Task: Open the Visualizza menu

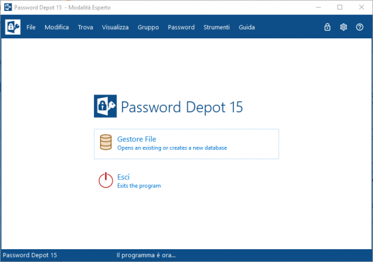Action: [x=115, y=27]
